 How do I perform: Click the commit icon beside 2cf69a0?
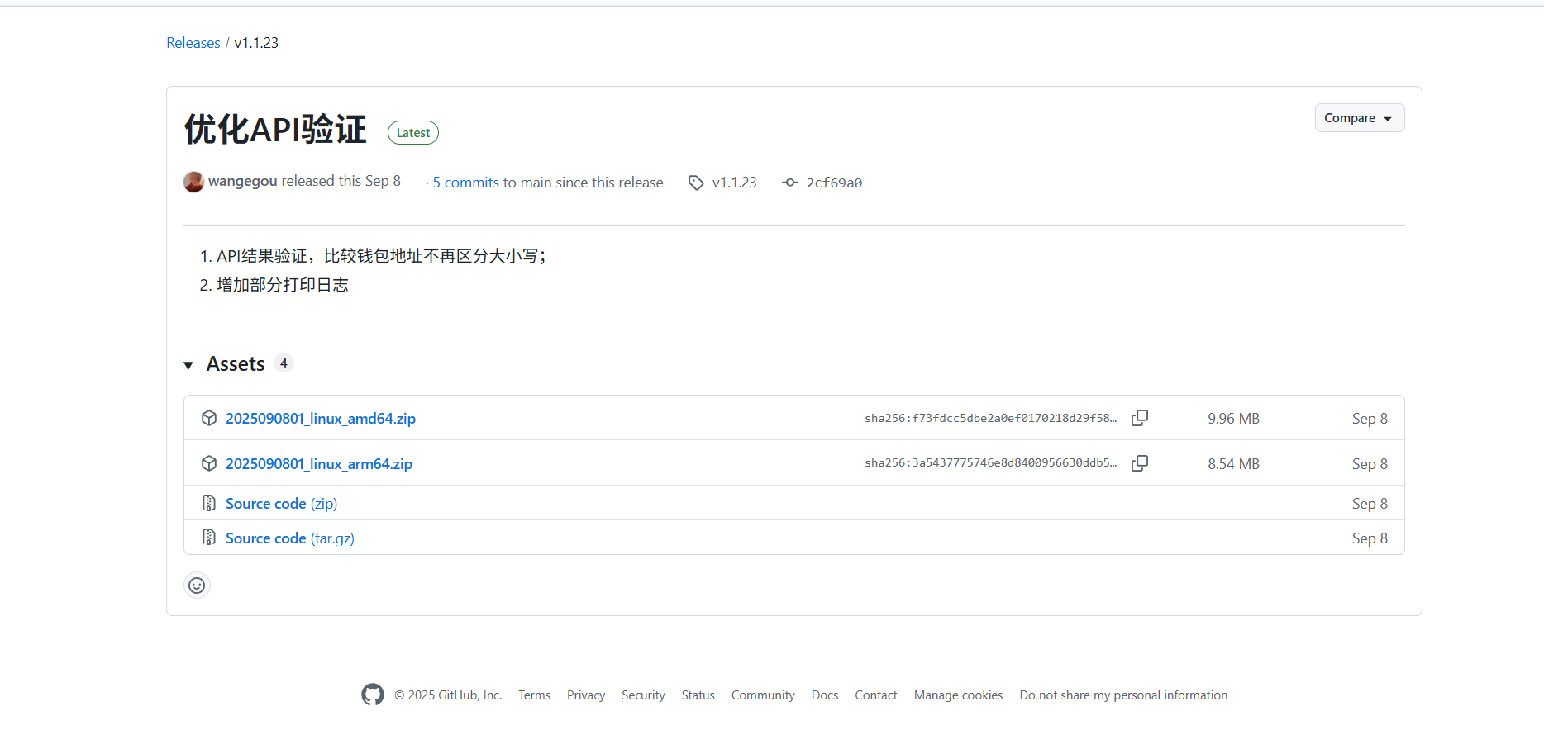(790, 183)
